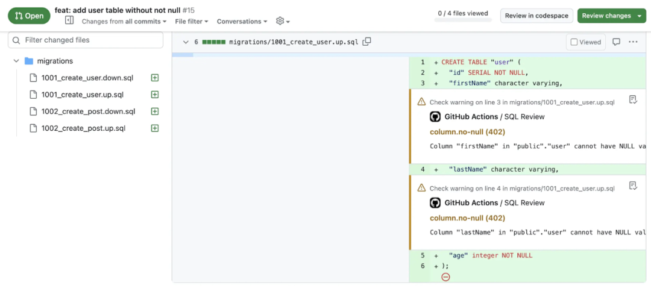This screenshot has height=288, width=651.
Task: Copy the 1001_create_user.up.sql file path
Action: tap(366, 42)
